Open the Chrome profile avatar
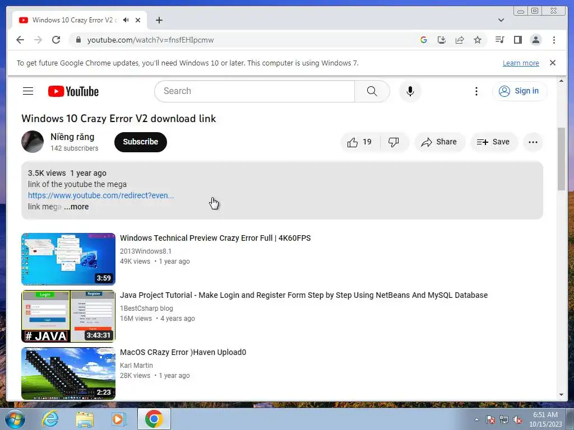This screenshot has height=430, width=574. pos(535,40)
